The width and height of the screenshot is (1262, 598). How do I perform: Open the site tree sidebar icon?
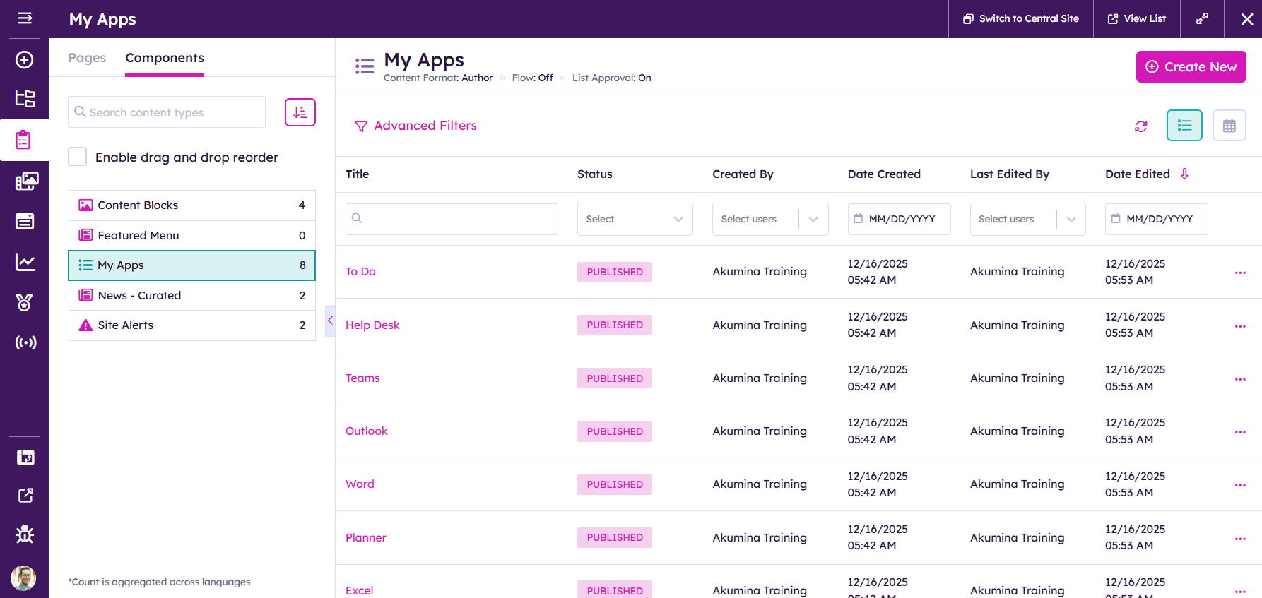click(25, 99)
